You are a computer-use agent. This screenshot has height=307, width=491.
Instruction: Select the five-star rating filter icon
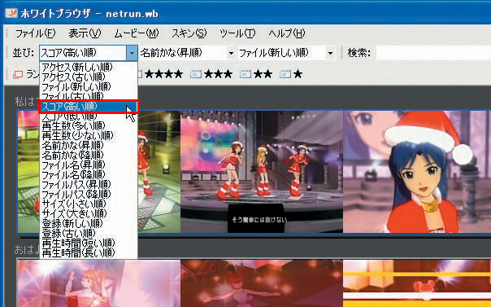point(140,74)
